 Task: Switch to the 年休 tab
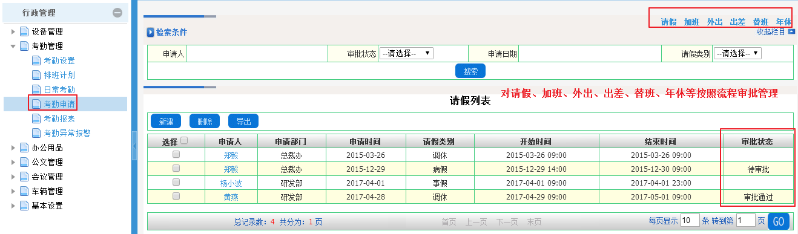pyautogui.click(x=783, y=22)
